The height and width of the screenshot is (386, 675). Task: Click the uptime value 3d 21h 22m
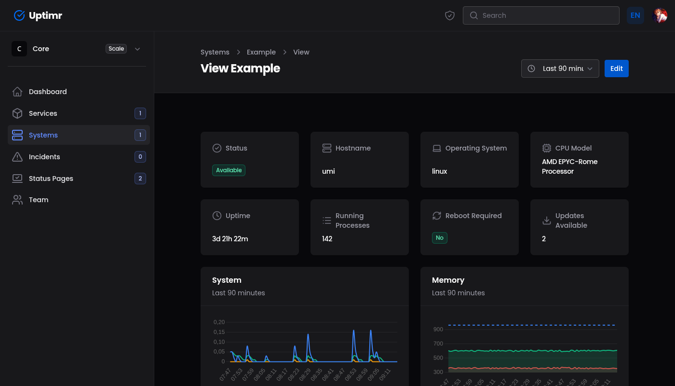coord(230,239)
